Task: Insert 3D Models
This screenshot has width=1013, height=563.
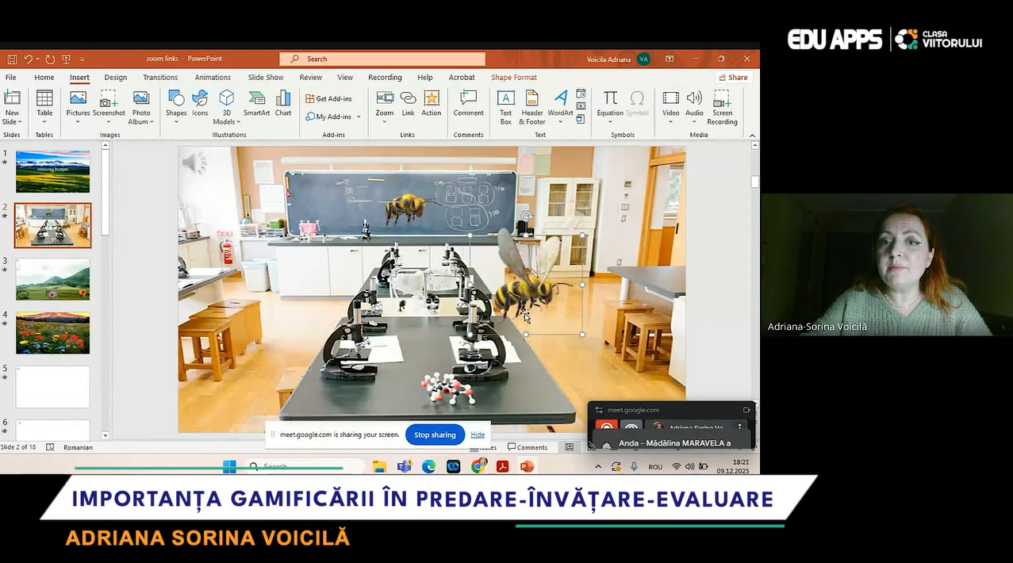Action: tap(227, 108)
